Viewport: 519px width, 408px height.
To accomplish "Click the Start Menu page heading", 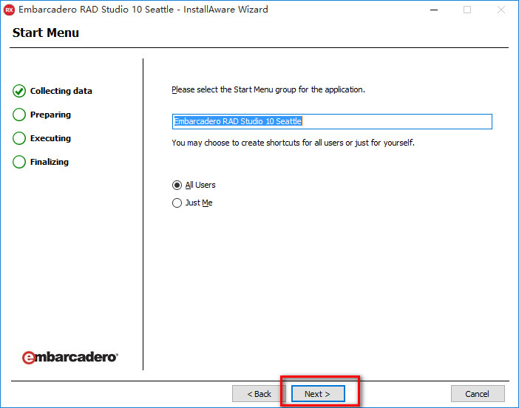I will tap(46, 33).
